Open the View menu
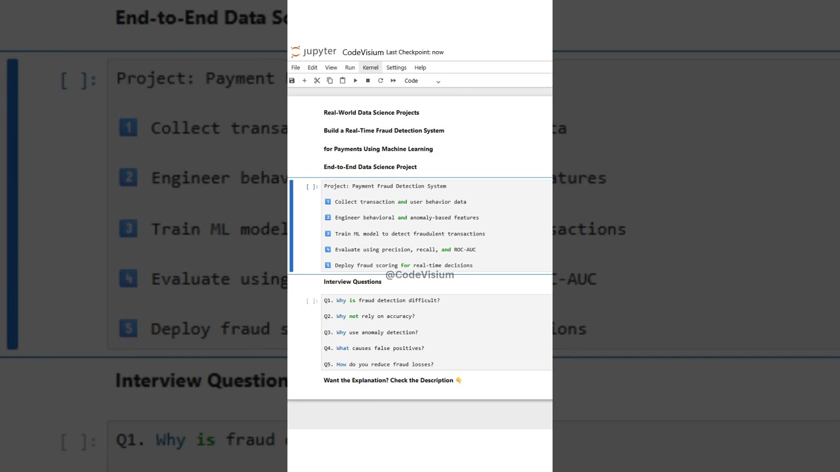This screenshot has height=472, width=840. pos(331,68)
